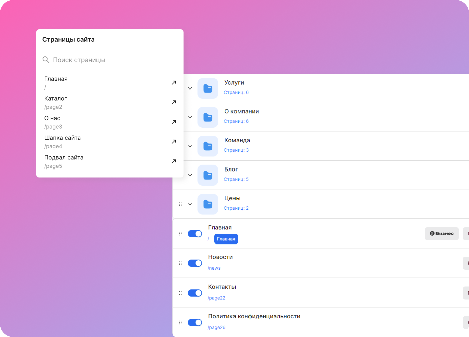Image resolution: width=469 pixels, height=337 pixels.
Task: Click the Услуги folder icon
Action: click(208, 88)
